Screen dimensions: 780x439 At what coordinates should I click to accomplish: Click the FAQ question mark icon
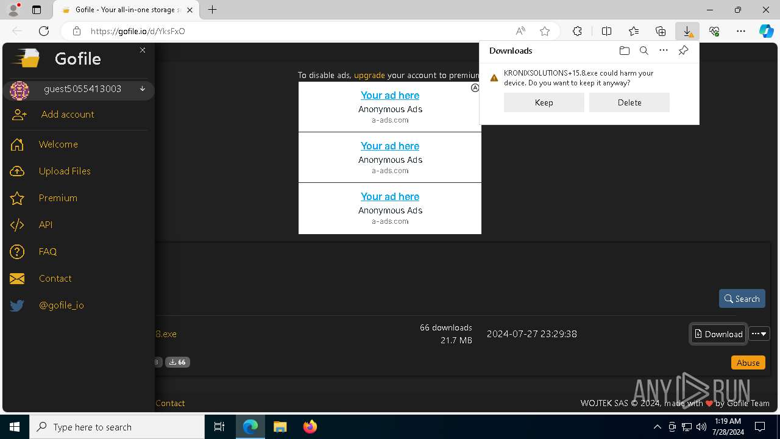click(x=17, y=252)
